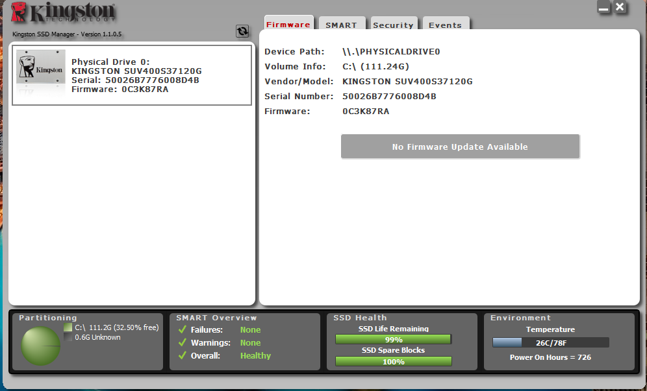Click the Firmware line in drive list entry

click(120, 89)
